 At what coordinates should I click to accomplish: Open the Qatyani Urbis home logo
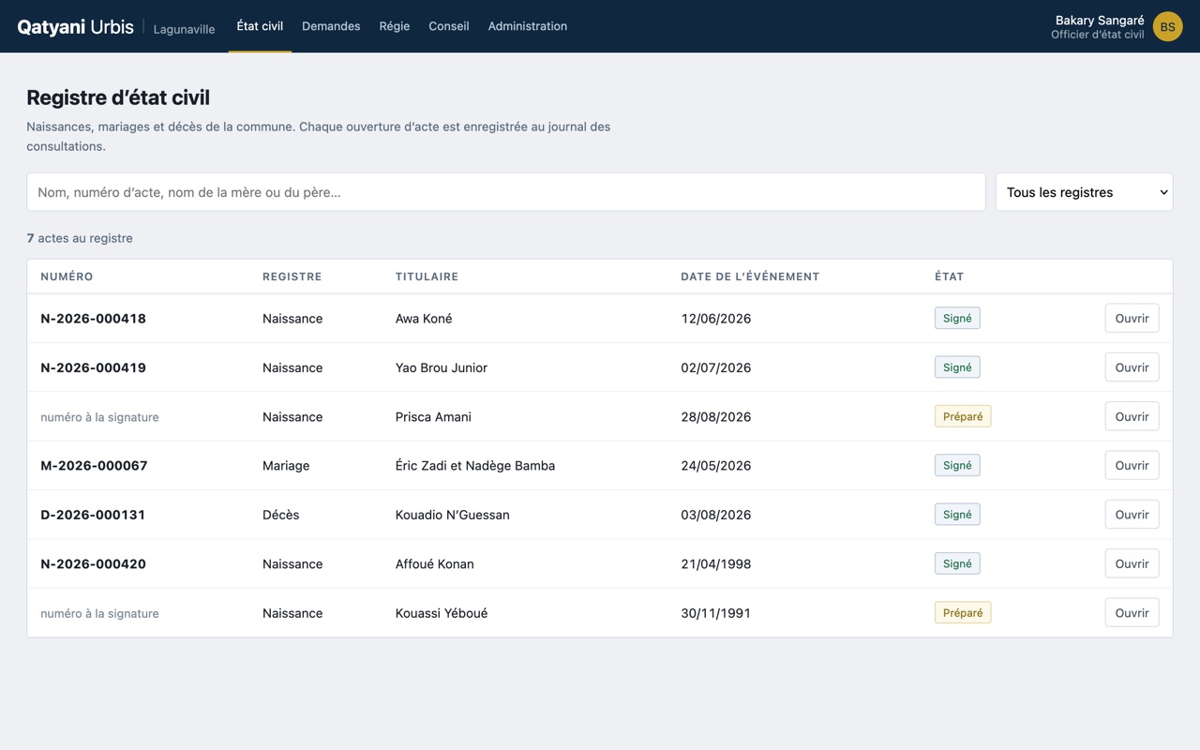75,26
